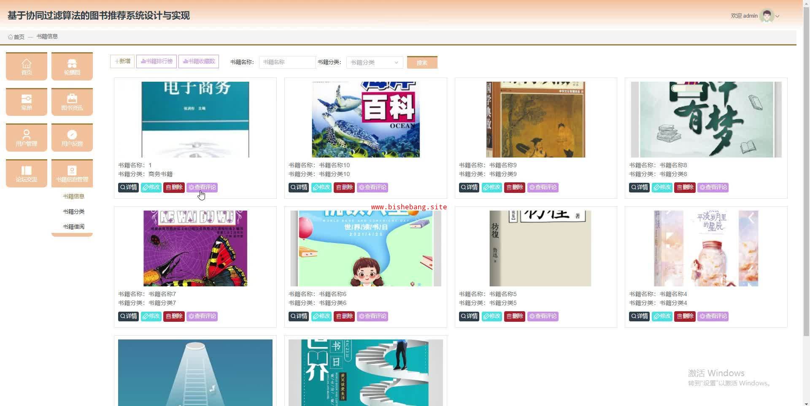Open the admin user dropdown menu
Viewport: 810px width, 406px height.
(x=755, y=16)
